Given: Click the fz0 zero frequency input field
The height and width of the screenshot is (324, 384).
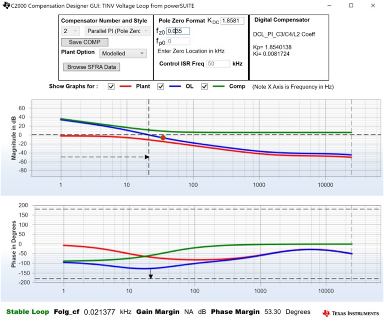Looking at the screenshot, I should point(178,31).
